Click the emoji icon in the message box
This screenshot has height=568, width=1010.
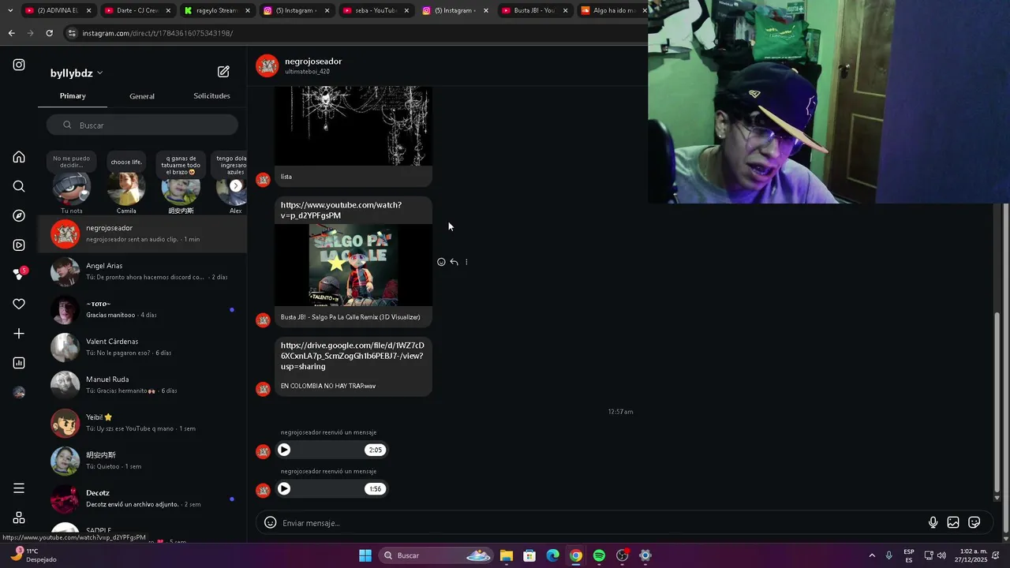pyautogui.click(x=270, y=522)
